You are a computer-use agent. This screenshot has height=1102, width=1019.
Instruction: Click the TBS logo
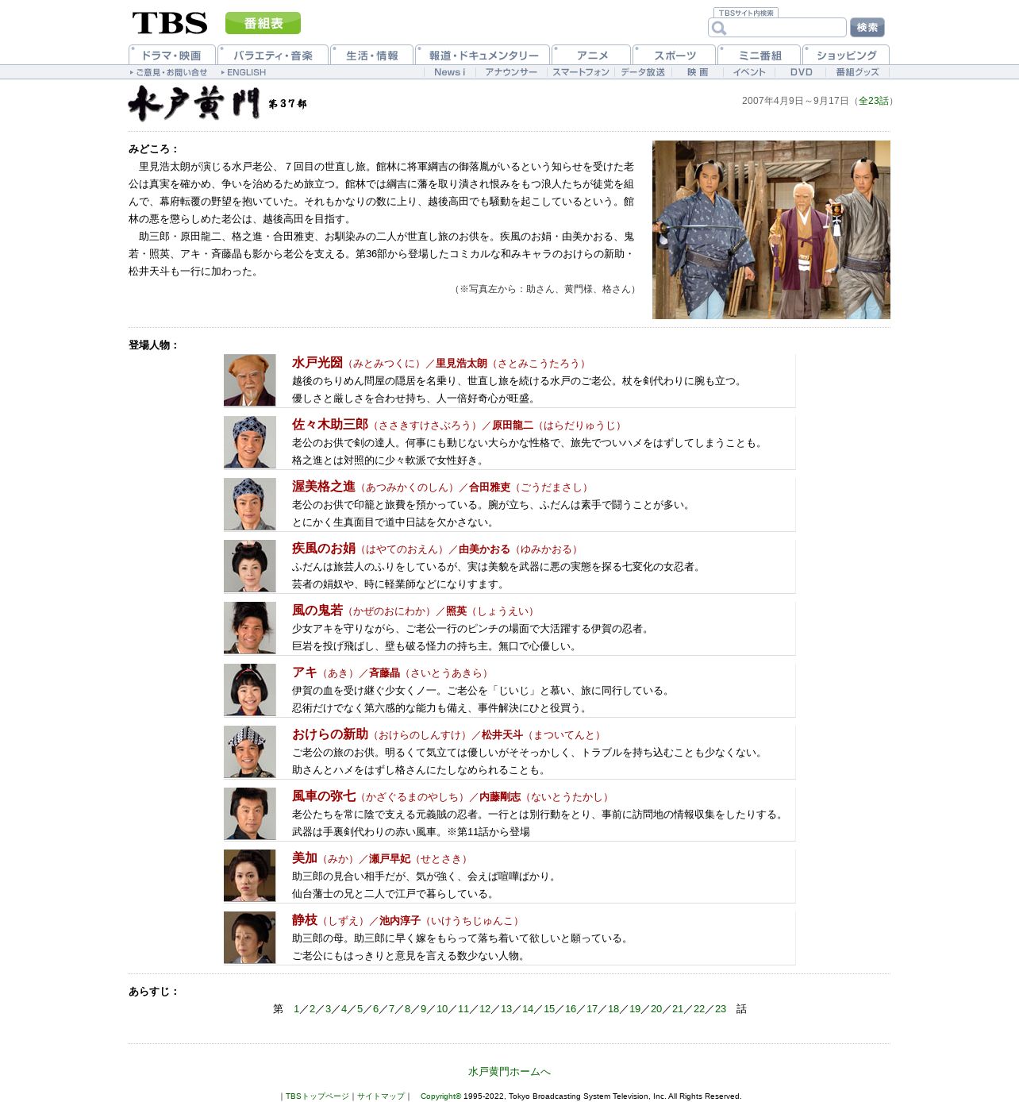coord(170,23)
